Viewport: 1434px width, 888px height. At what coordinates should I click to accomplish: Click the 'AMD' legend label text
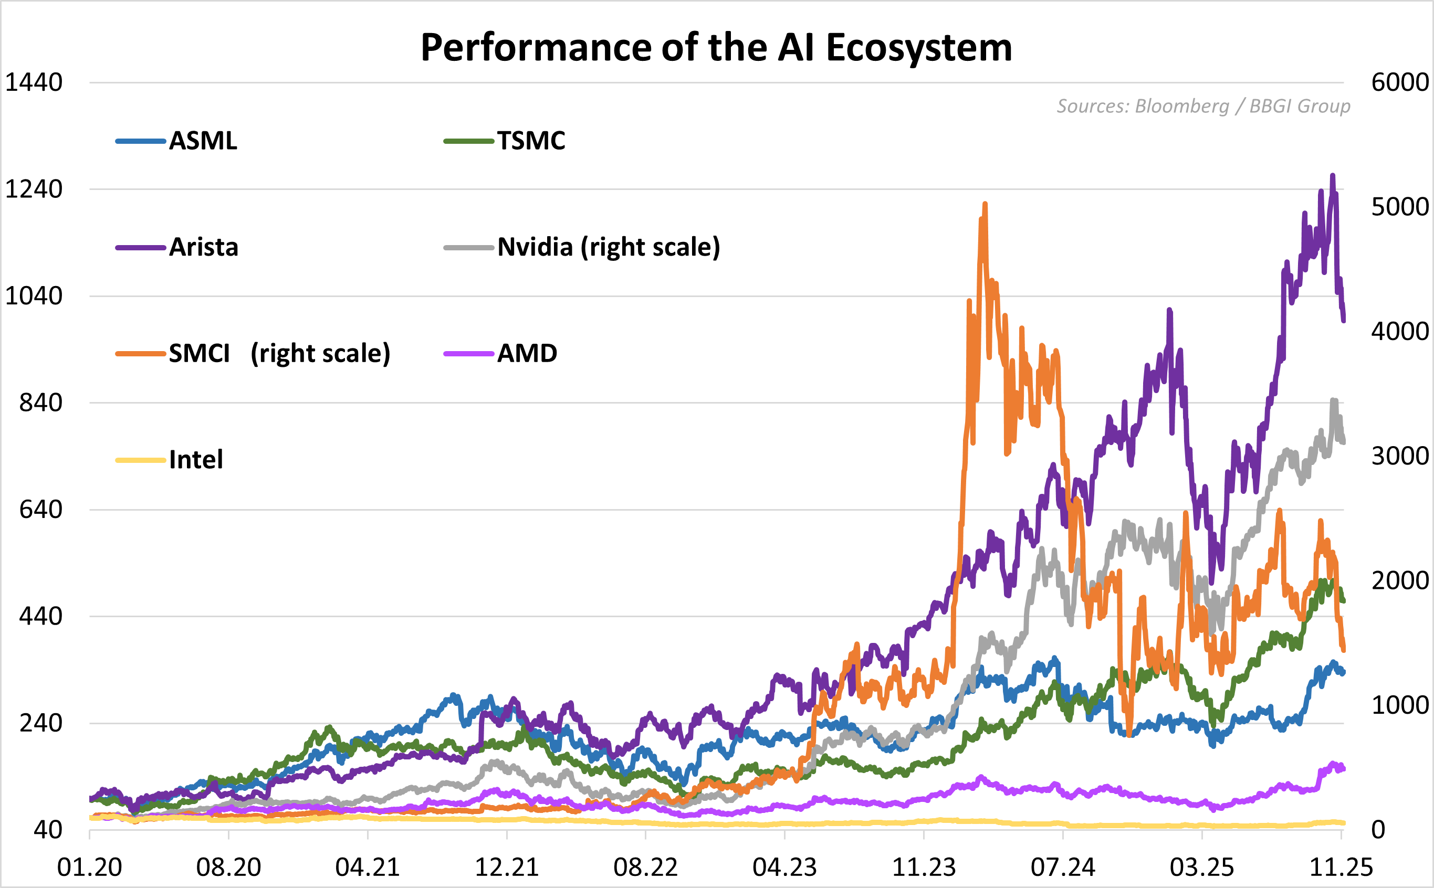pyautogui.click(x=527, y=354)
